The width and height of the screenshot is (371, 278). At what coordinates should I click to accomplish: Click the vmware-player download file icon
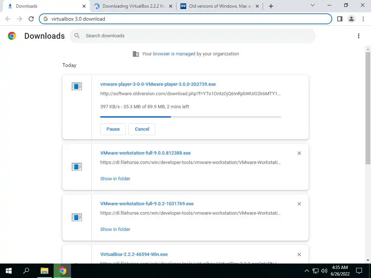click(77, 86)
